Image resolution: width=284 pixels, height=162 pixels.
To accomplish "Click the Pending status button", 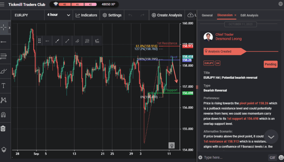I will point(270,64).
